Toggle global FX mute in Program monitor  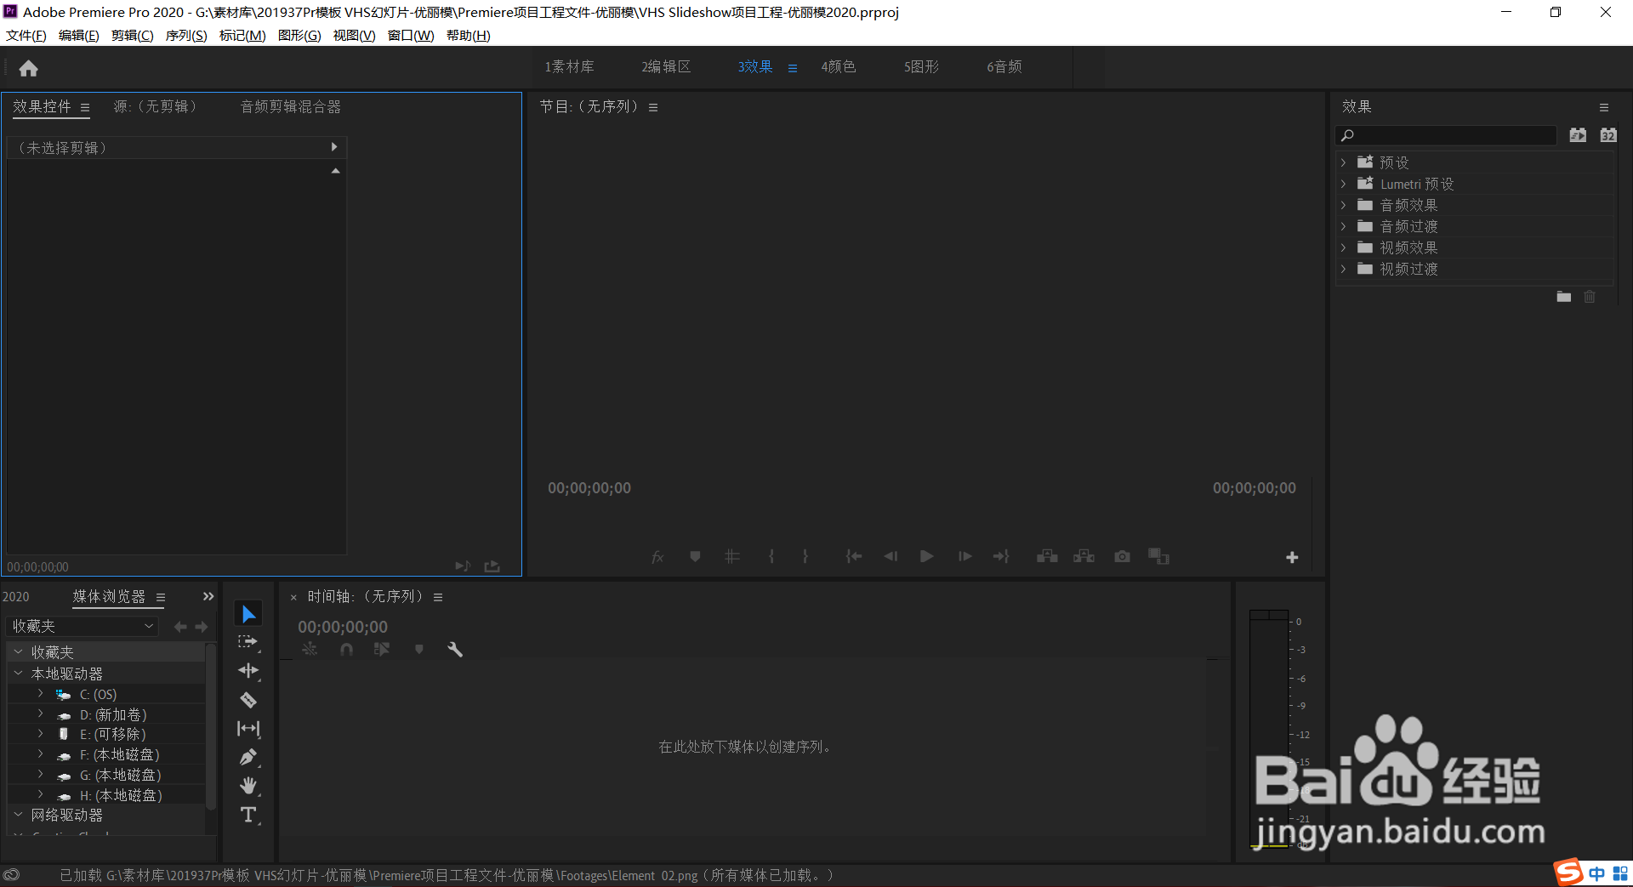pos(657,556)
